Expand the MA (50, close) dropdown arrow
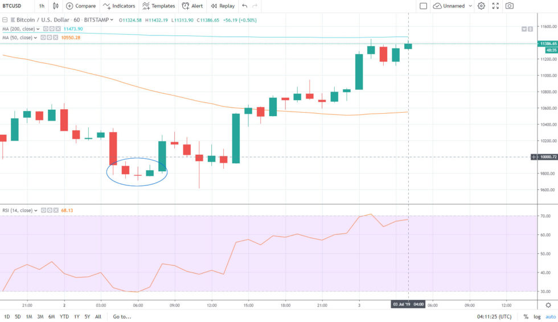558x322 pixels. 35,38
